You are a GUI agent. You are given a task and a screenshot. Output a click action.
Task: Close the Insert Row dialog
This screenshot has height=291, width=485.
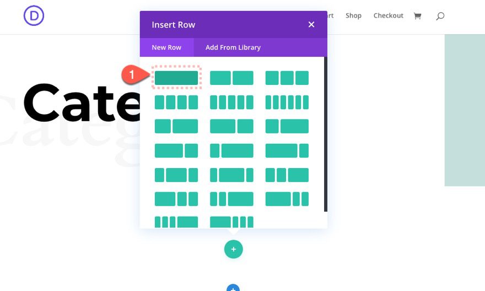(311, 24)
